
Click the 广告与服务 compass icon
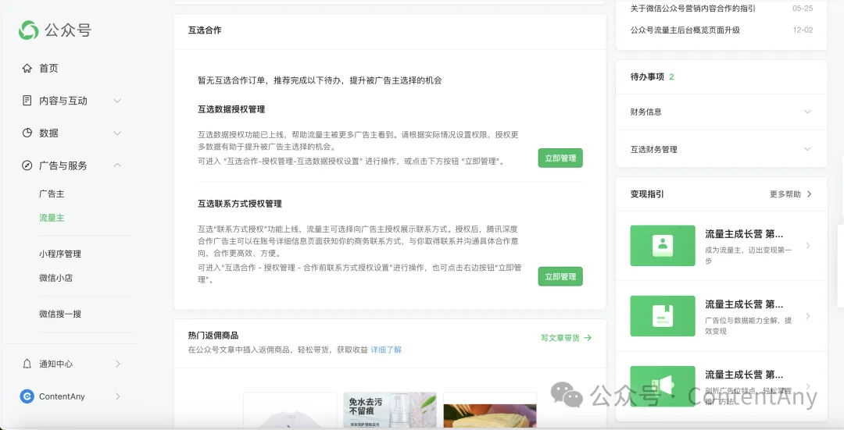[x=27, y=165]
